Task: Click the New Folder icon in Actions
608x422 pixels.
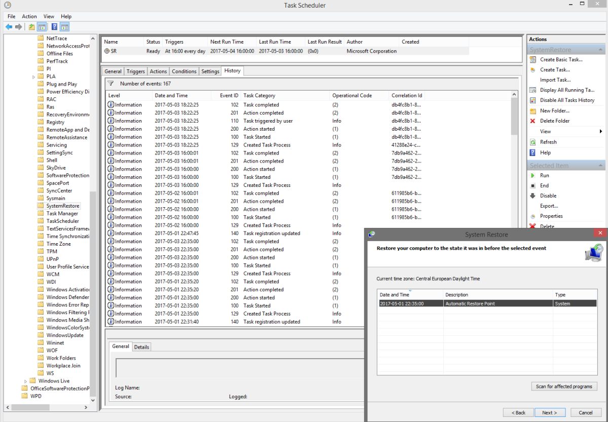Action: point(533,110)
